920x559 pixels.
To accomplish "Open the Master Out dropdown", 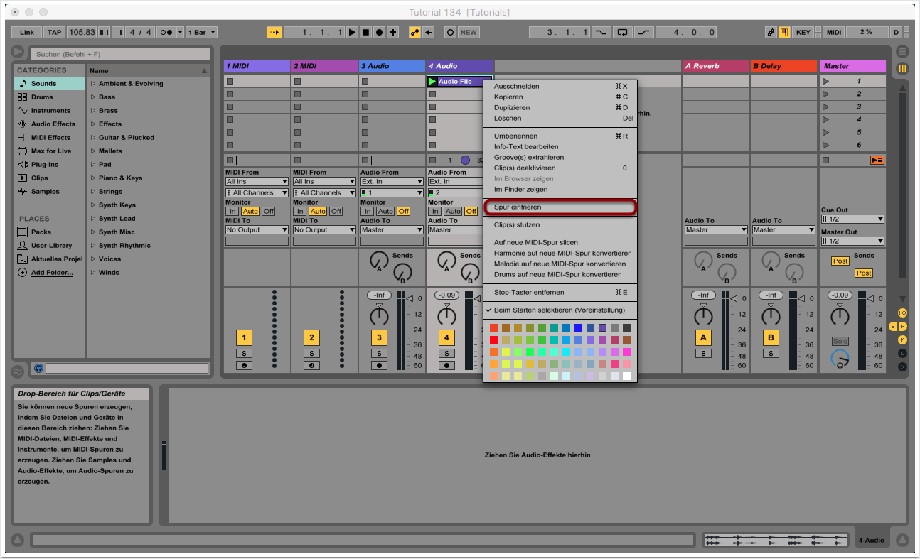I will [852, 241].
